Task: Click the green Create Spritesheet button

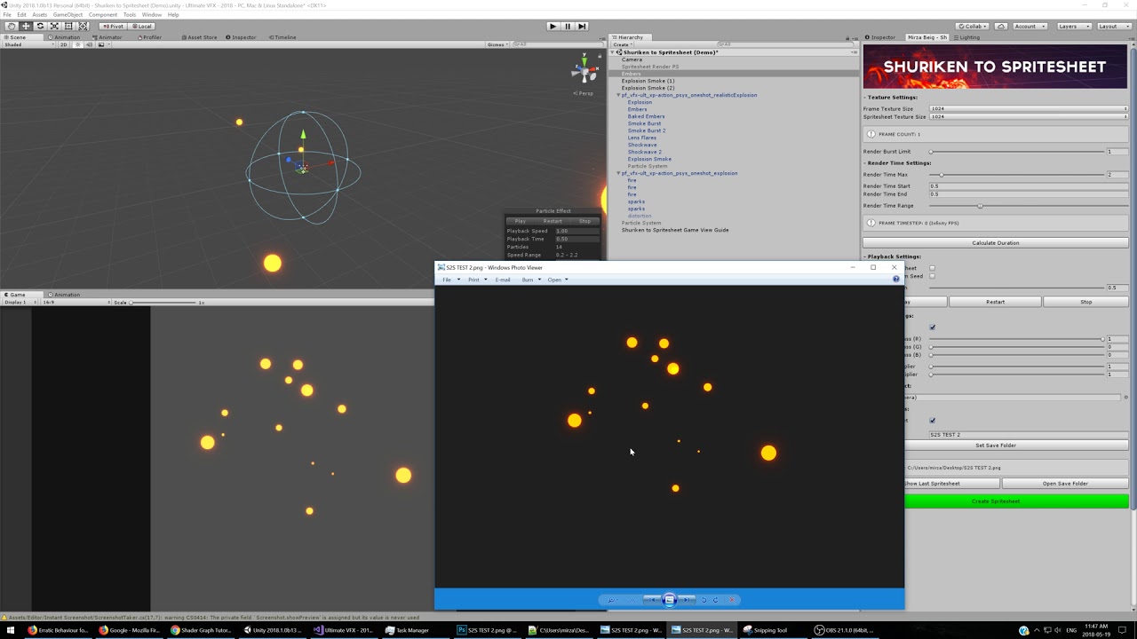Action: click(x=1016, y=501)
